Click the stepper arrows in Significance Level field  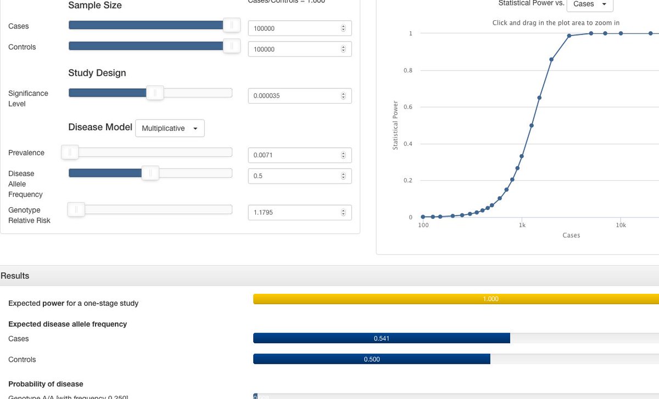(x=343, y=96)
